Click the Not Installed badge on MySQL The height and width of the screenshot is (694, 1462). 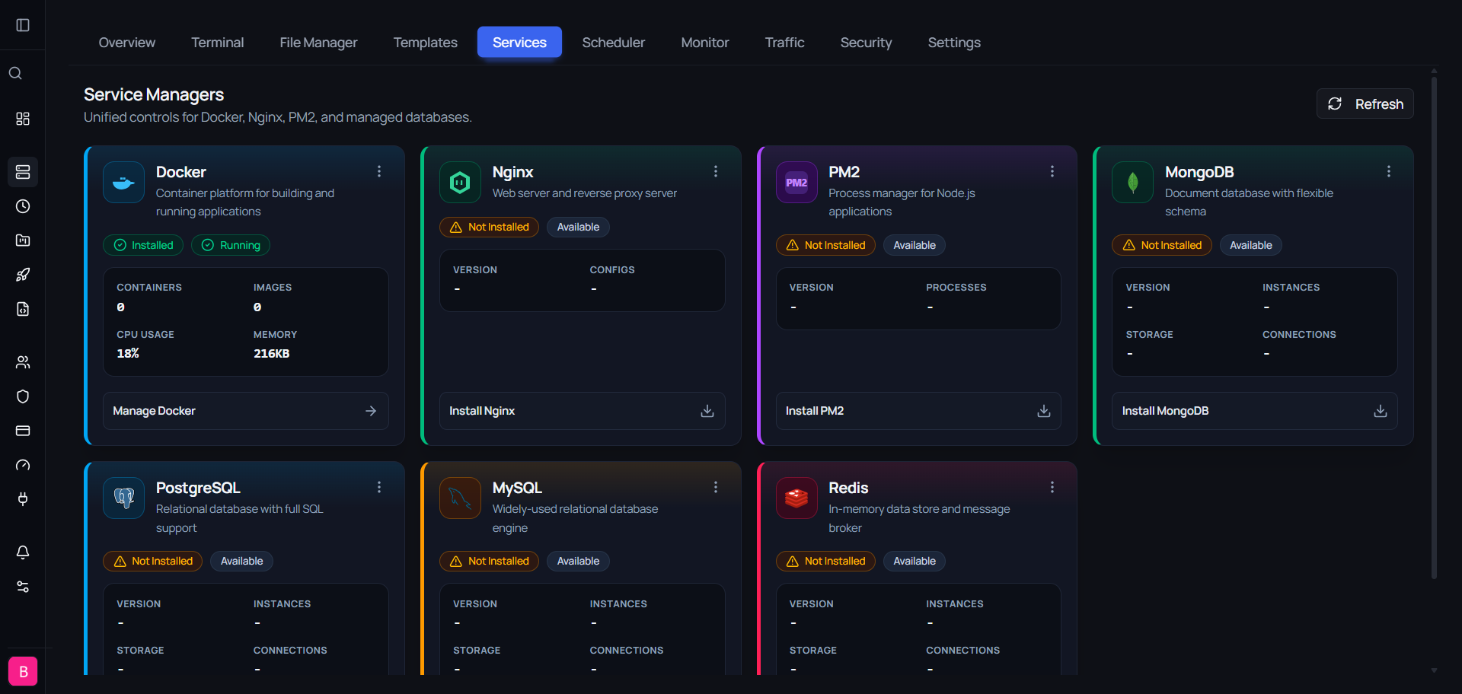[489, 561]
